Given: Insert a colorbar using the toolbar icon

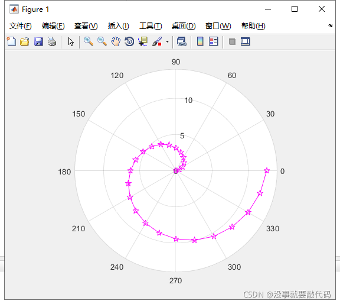Looking at the screenshot, I should [x=200, y=41].
